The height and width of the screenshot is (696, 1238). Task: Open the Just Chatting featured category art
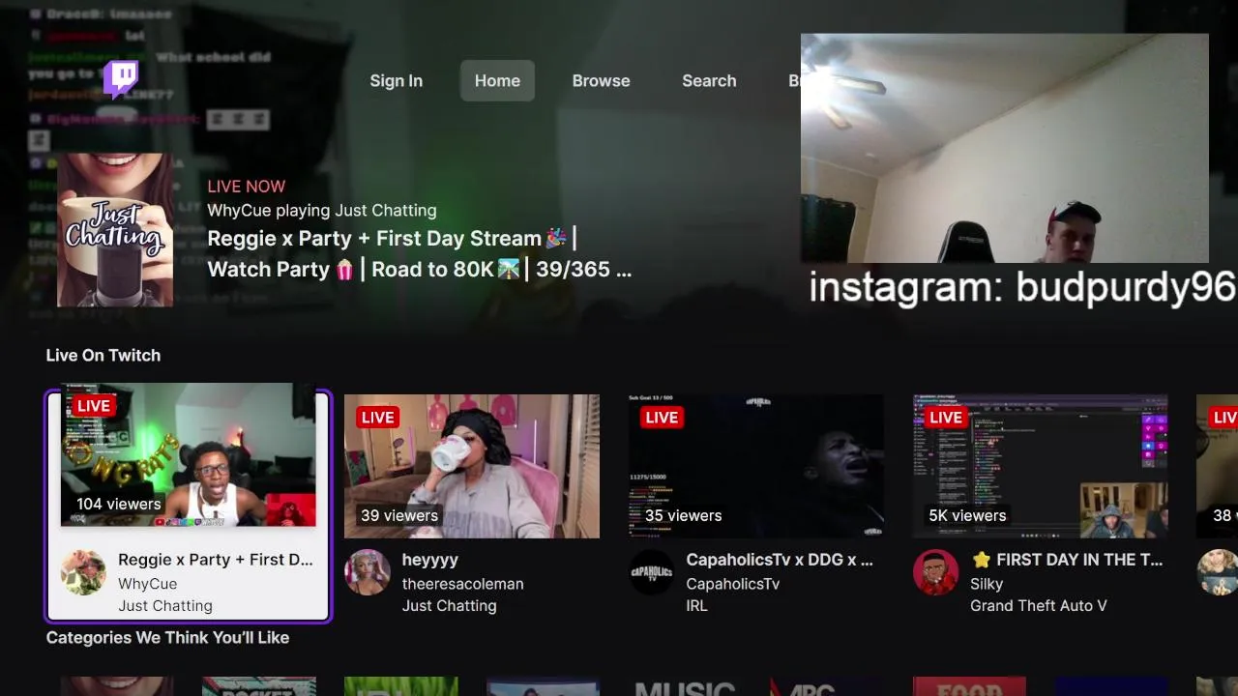point(115,230)
